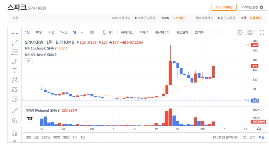Open the candlestick chart type selector

click(92, 32)
